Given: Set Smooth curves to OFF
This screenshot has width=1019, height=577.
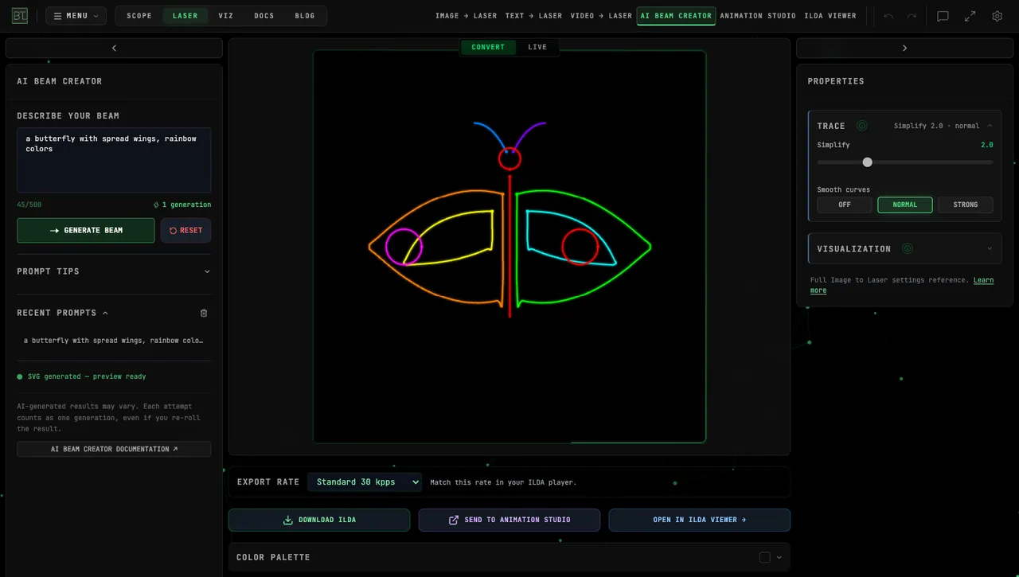Looking at the screenshot, I should pyautogui.click(x=845, y=205).
